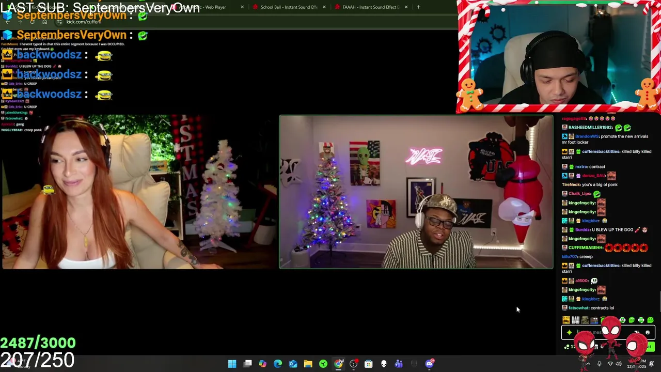Open RASHEEDMILLER1992's chat profile
Image resolution: width=661 pixels, height=372 pixels.
point(590,128)
